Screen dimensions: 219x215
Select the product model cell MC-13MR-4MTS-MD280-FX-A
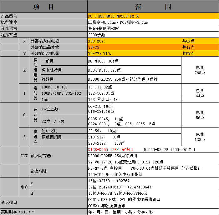(x=153, y=16)
